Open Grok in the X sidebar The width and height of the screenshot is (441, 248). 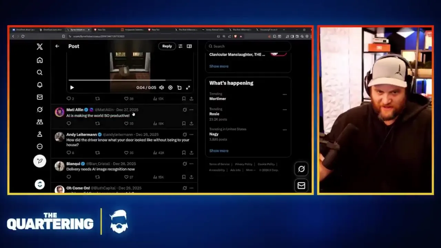(x=40, y=110)
